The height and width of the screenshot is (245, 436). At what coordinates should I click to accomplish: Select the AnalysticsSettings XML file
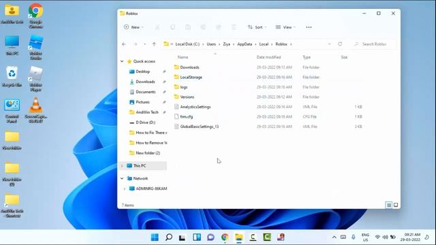196,107
